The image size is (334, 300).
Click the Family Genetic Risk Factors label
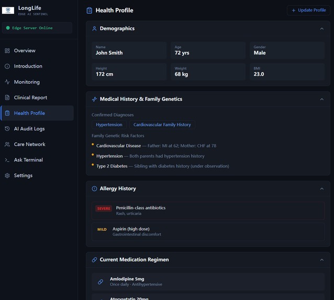118,136
